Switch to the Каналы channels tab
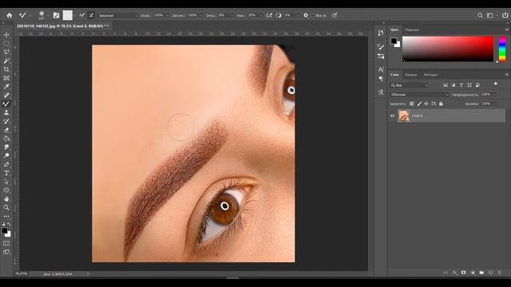Viewport: 511px width, 287px height. click(411, 75)
